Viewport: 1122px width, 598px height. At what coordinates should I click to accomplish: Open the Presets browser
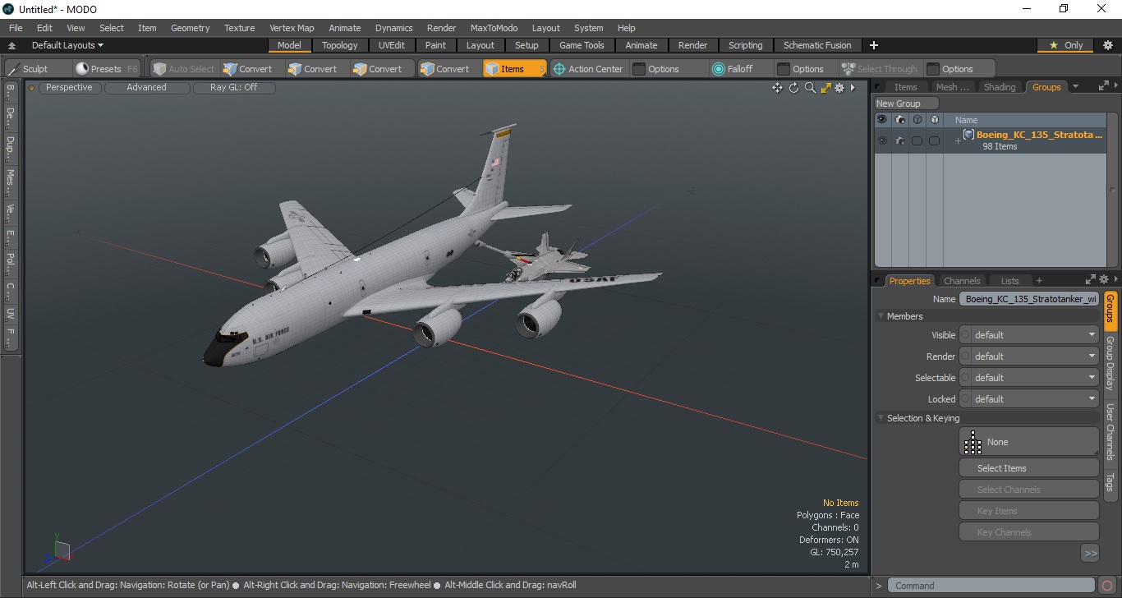[106, 69]
